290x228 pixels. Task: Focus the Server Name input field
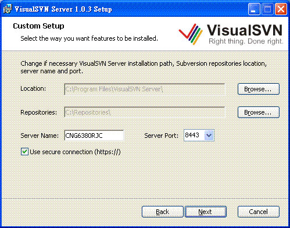tap(94, 136)
